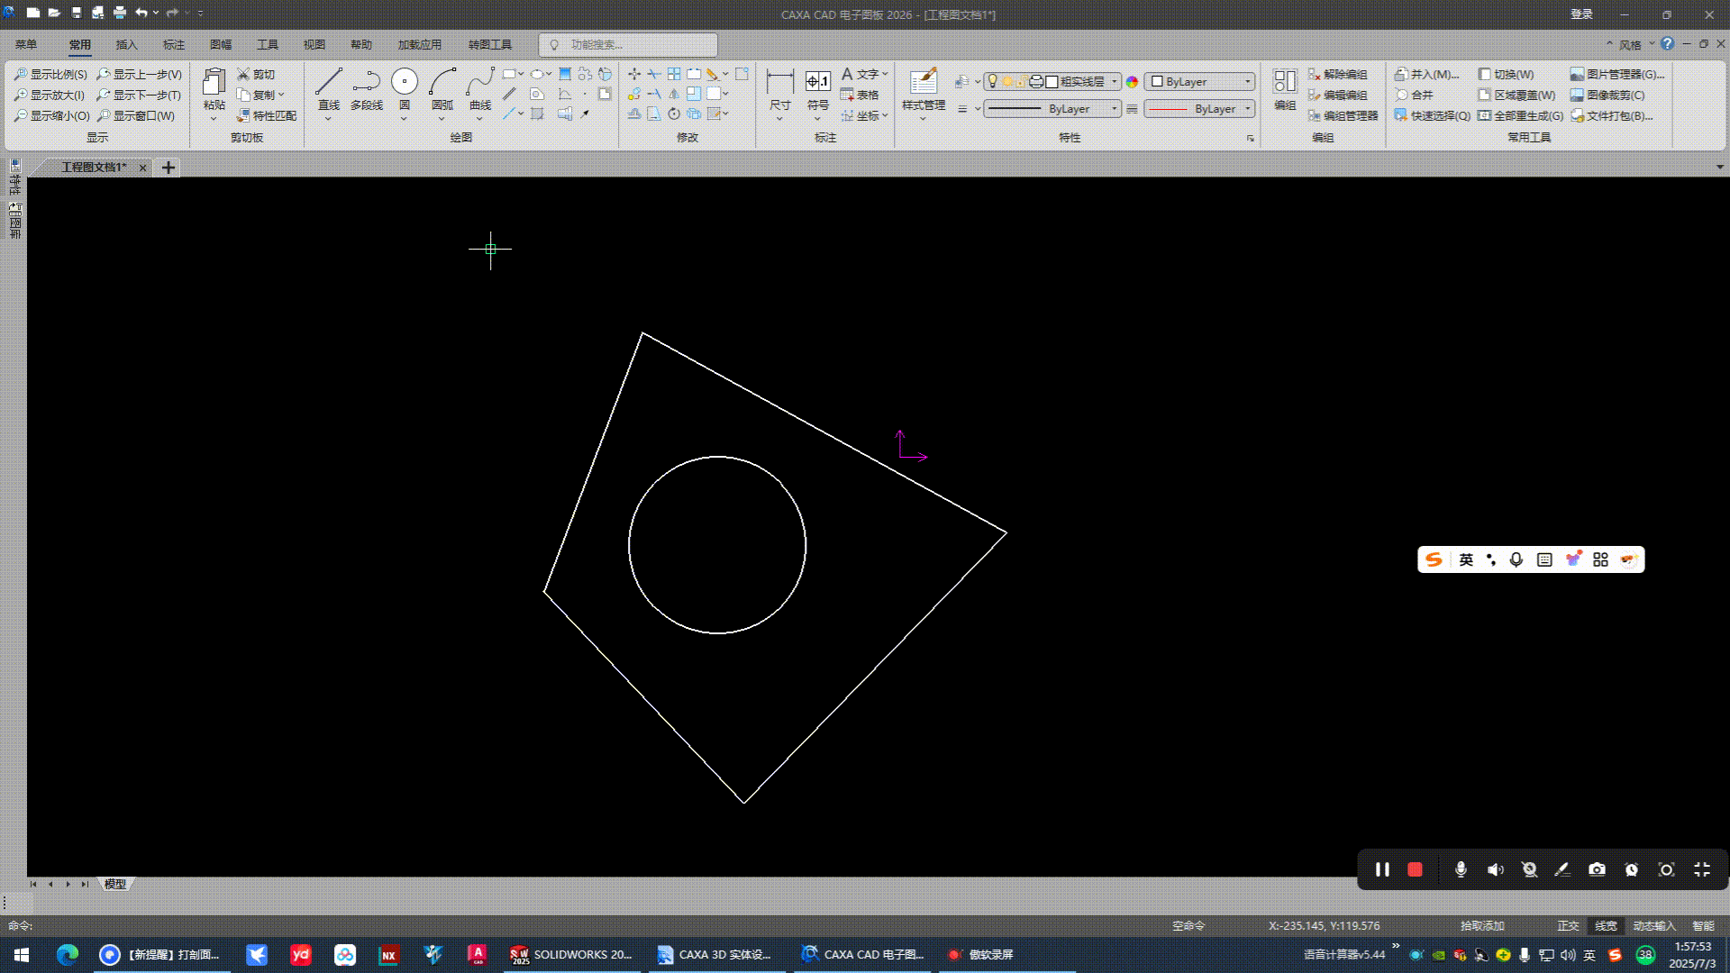Click the erase tool in 修改 group
The height and width of the screenshot is (973, 1730).
713,74
